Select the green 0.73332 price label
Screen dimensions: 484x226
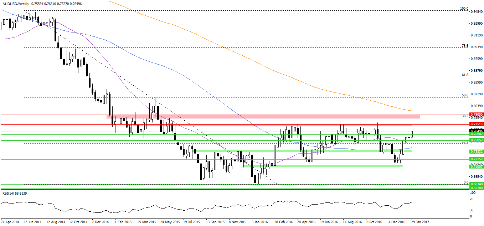point(477,152)
